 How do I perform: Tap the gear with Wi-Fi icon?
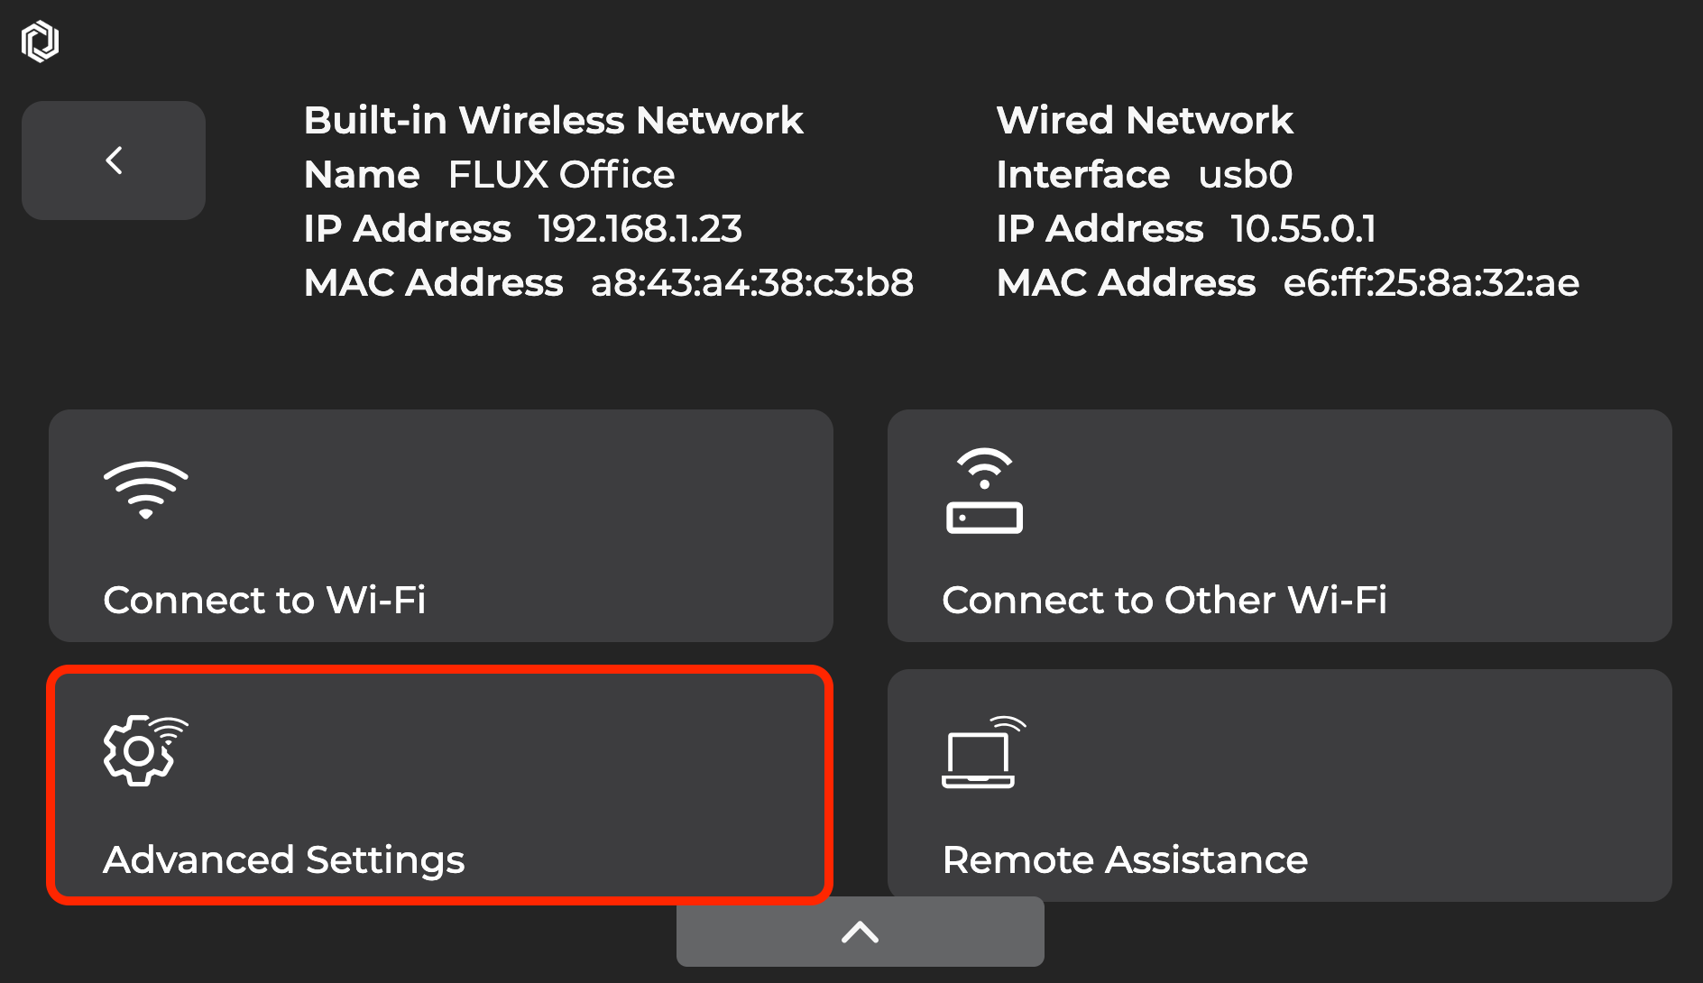point(145,750)
